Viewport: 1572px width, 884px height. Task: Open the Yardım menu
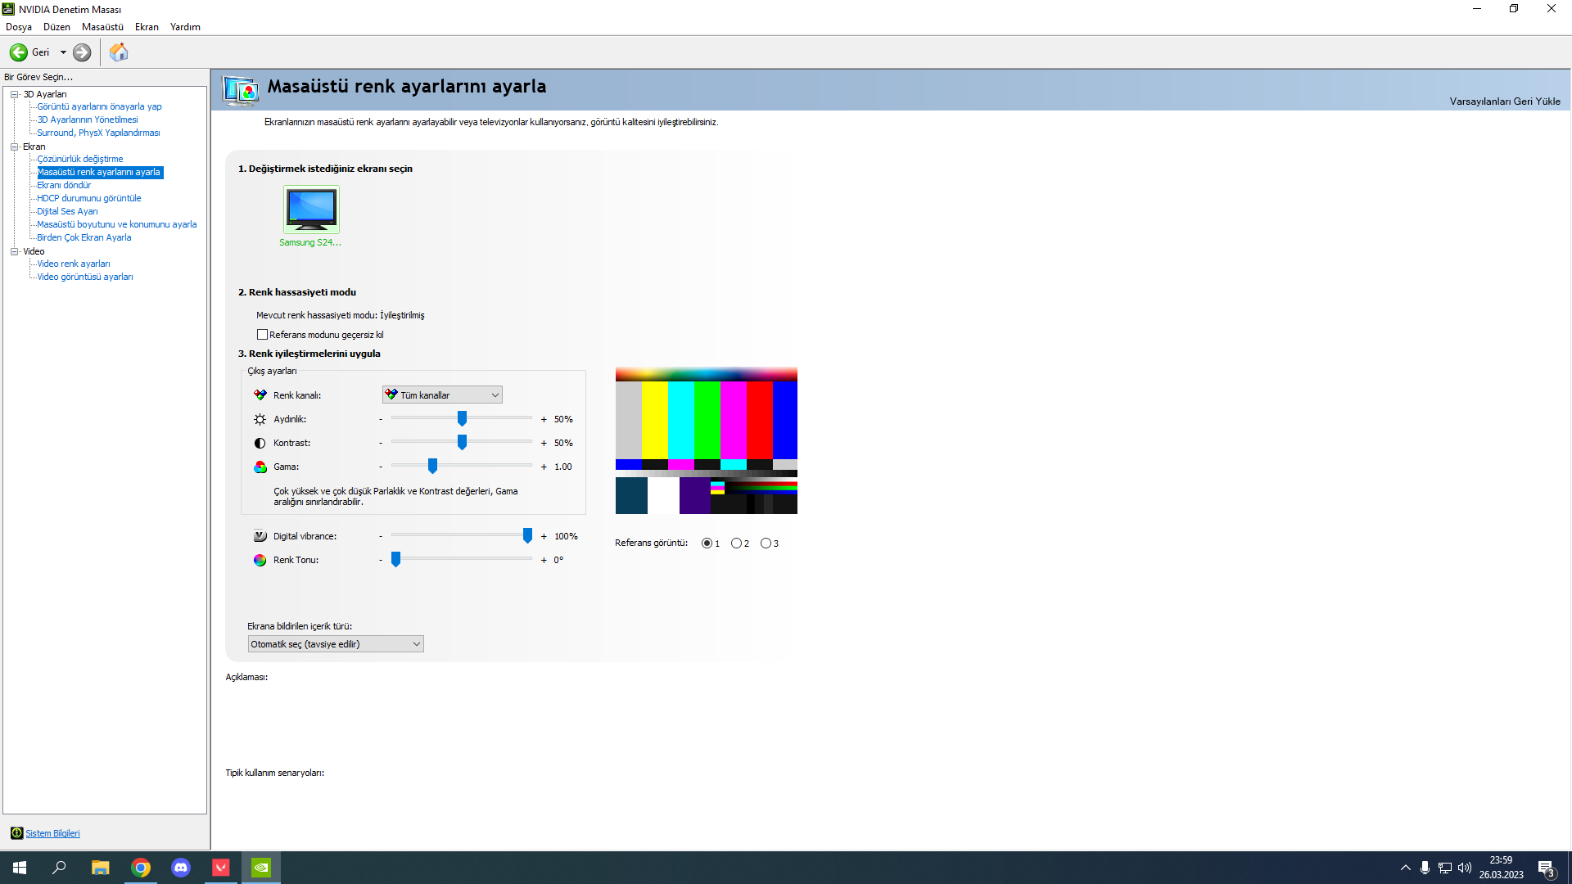tap(185, 27)
